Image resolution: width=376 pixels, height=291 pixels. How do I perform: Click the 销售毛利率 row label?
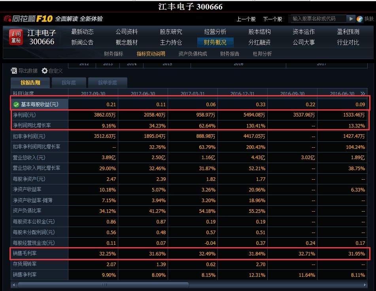pos(25,253)
